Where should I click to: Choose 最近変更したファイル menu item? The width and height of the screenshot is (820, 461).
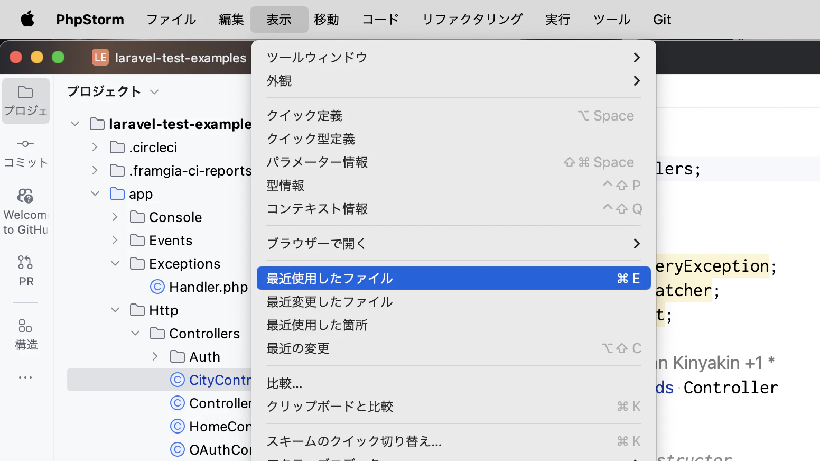point(453,301)
